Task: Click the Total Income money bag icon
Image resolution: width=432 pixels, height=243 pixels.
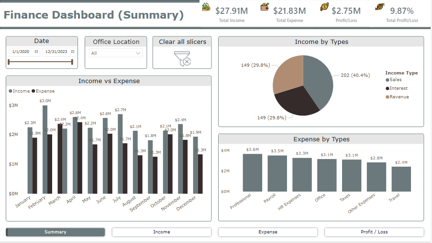Action: tap(206, 7)
